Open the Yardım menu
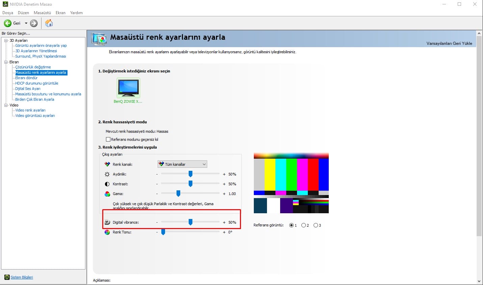Screen dimensions: 483x285 (x=76, y=13)
